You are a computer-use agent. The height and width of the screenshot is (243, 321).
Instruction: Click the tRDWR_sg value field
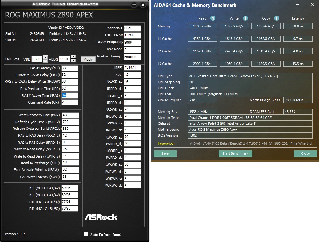pos(133,109)
